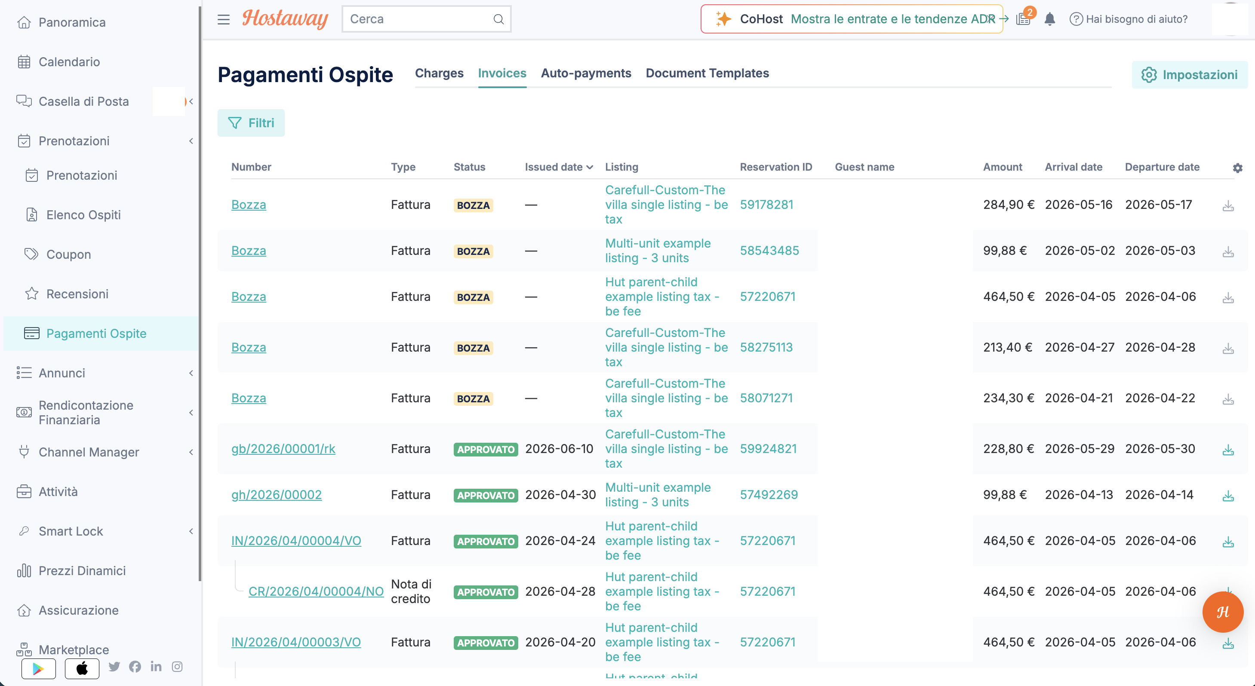Open reservation ID 59924821

coord(768,449)
